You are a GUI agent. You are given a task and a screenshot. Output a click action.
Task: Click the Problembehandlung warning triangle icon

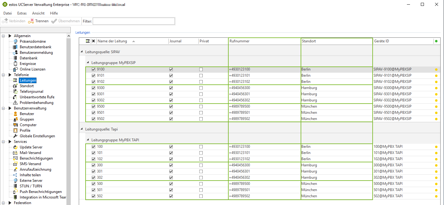15,103
